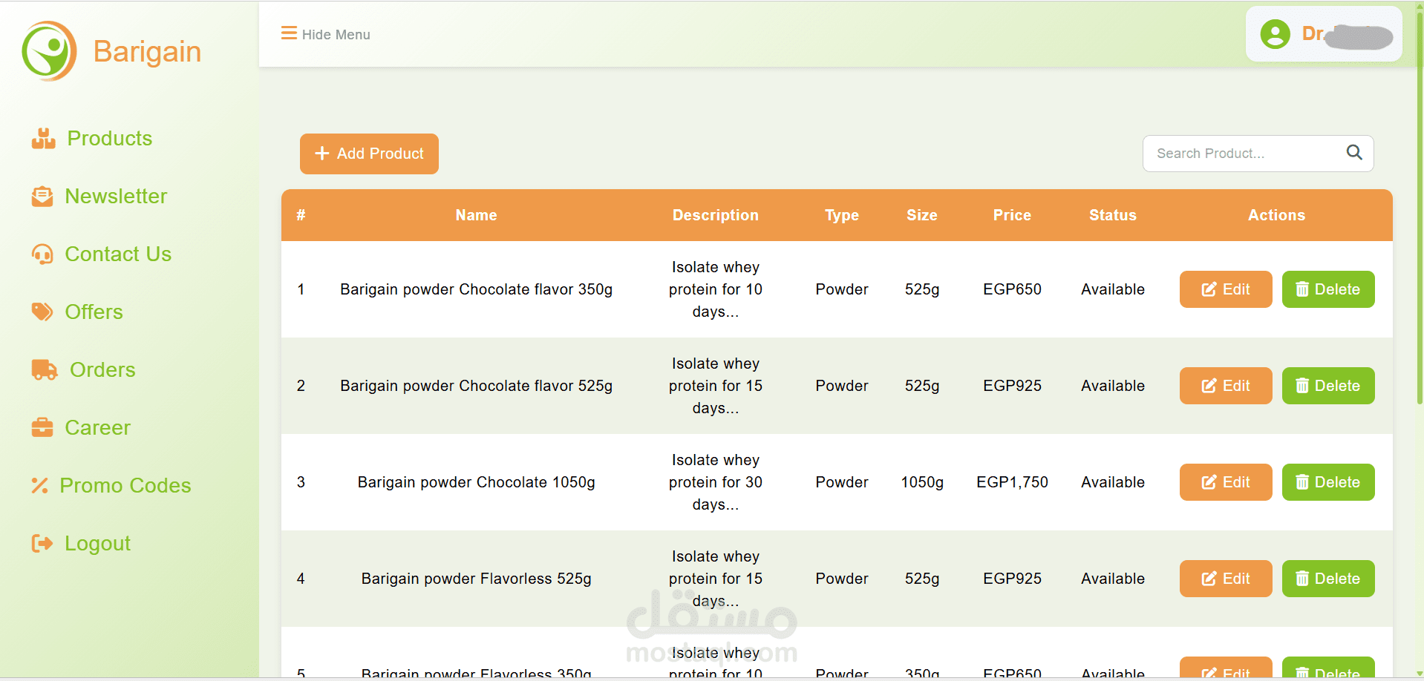
Task: Click the plus icon on Add Product
Action: [x=322, y=154]
